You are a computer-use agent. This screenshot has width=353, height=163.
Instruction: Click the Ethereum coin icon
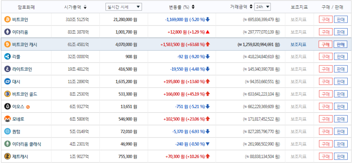click(x=7, y=32)
